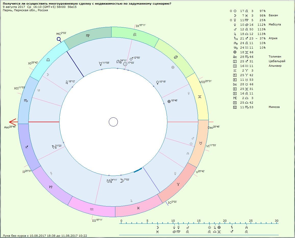Image resolution: width=295 pixels, height=238 pixels.
Task: Click the Taurus sign segment
Action: coord(201,143)
